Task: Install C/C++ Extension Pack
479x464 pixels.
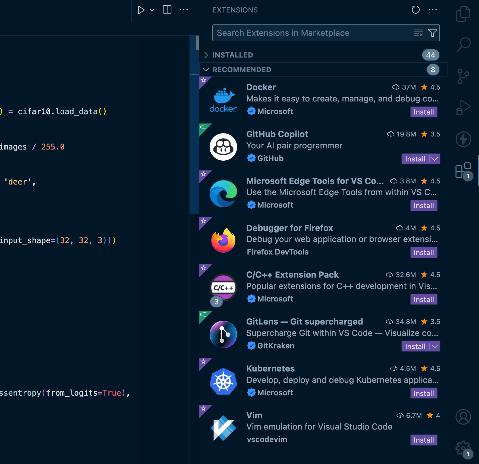Action: tap(424, 300)
